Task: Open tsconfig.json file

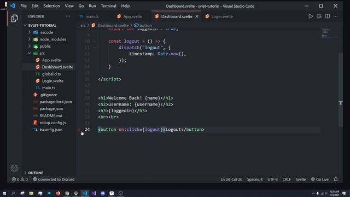Action: [x=51, y=130]
